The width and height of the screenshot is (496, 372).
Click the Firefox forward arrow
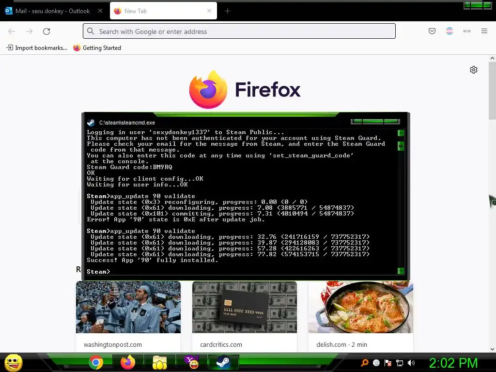pyautogui.click(x=29, y=31)
